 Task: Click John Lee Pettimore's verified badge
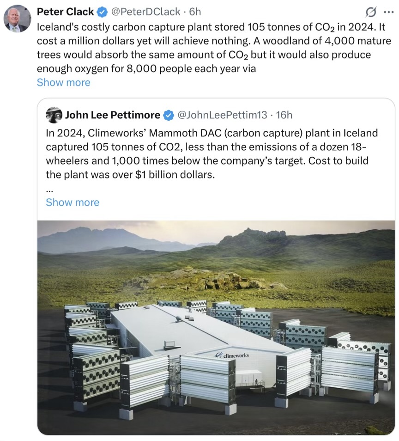pos(169,115)
